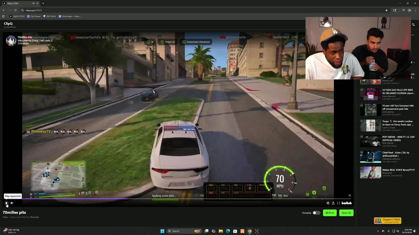Open the Tango Fancy Feats routine clip
The width and height of the screenshot is (419, 235).
point(387,126)
